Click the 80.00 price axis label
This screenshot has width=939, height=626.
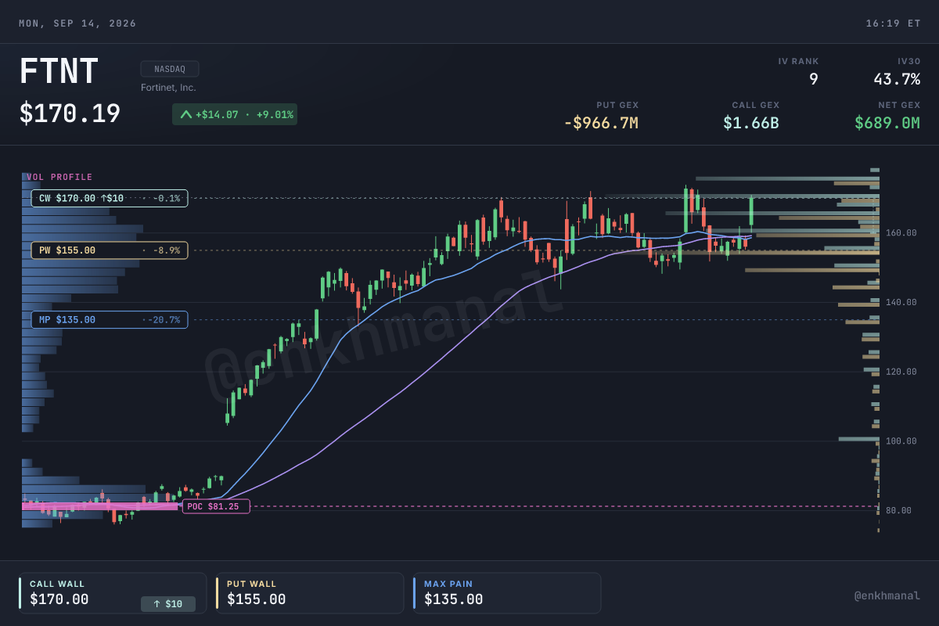pyautogui.click(x=898, y=511)
